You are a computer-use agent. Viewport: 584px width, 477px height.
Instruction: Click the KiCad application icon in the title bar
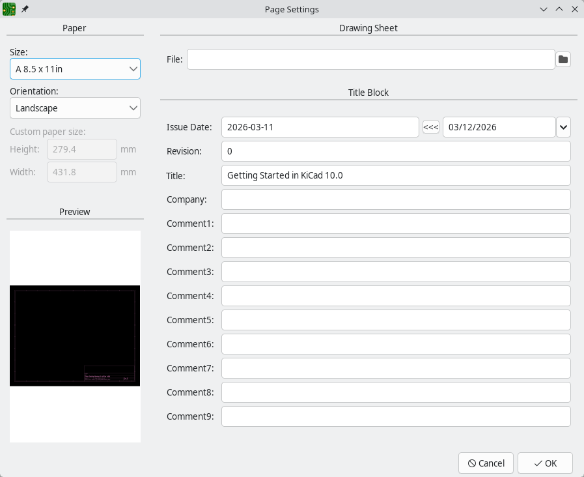(8, 9)
